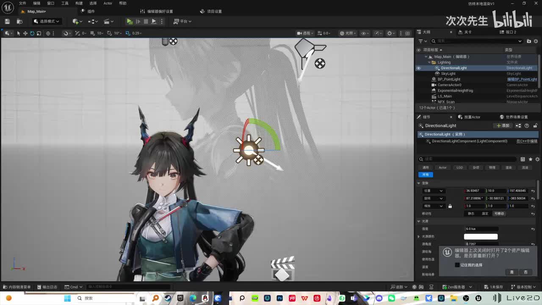Click the 添加 component button
The width and height of the screenshot is (542, 305).
[503, 126]
